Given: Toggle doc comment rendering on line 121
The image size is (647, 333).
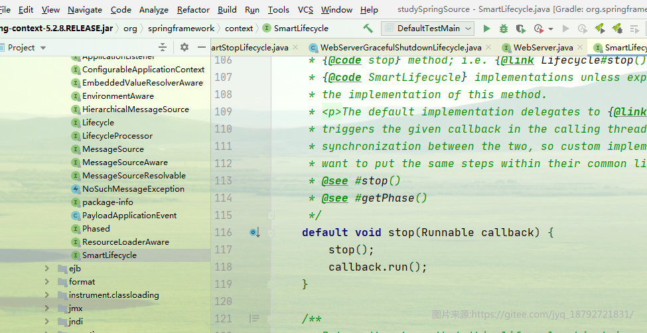Looking at the screenshot, I should pyautogui.click(x=255, y=318).
